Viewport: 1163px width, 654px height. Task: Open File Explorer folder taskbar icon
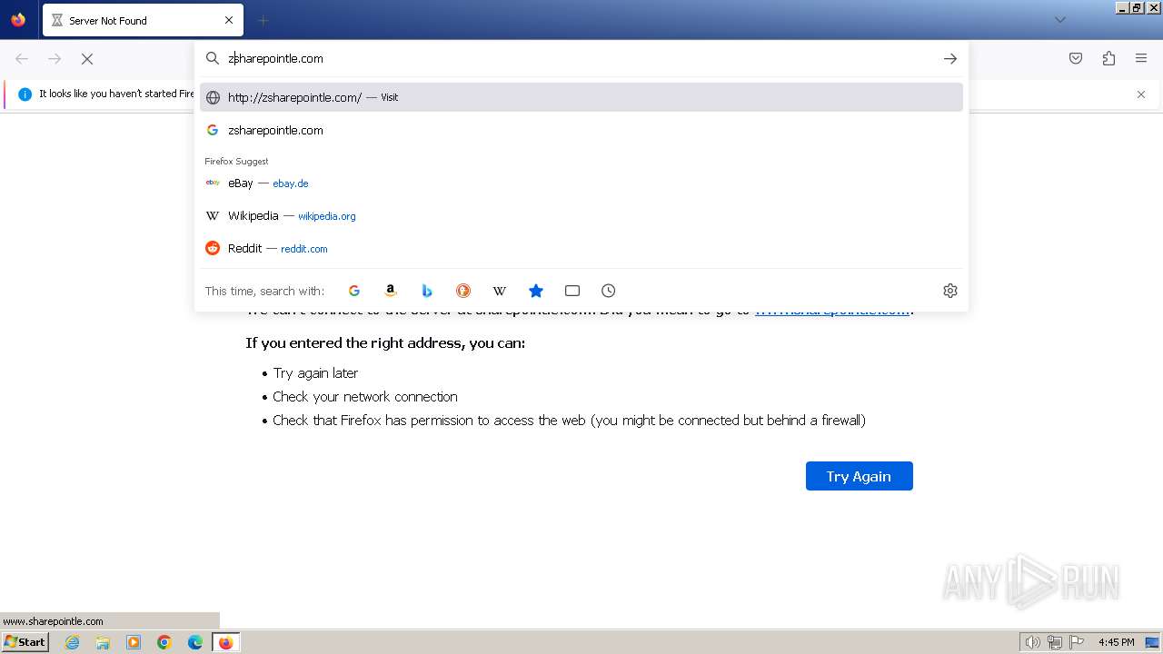click(x=103, y=642)
